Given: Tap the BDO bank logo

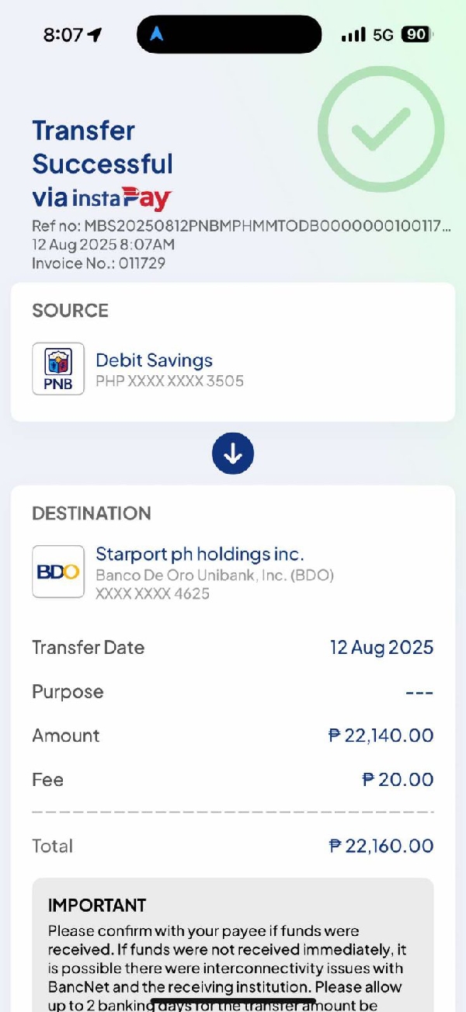Looking at the screenshot, I should 58,572.
